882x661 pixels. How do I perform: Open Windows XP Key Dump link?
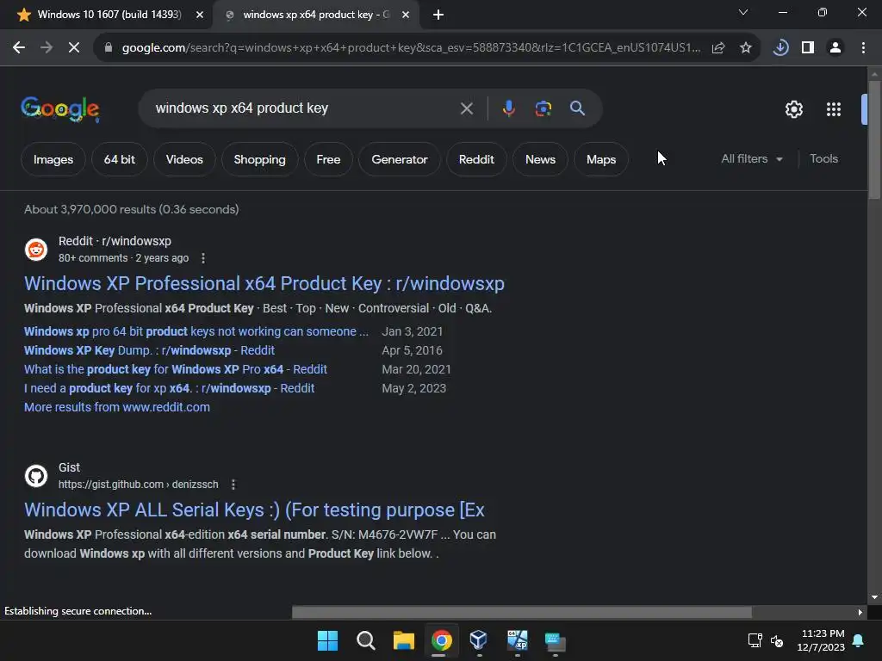[149, 351]
